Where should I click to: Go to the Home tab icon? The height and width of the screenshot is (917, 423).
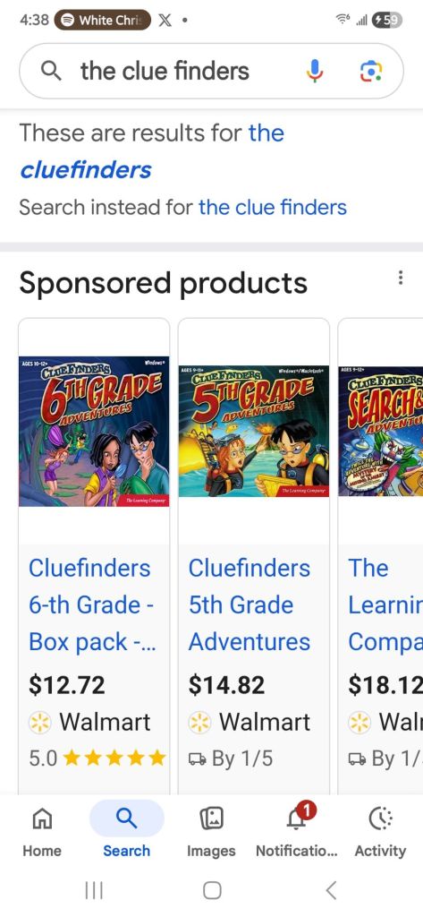pos(41,818)
